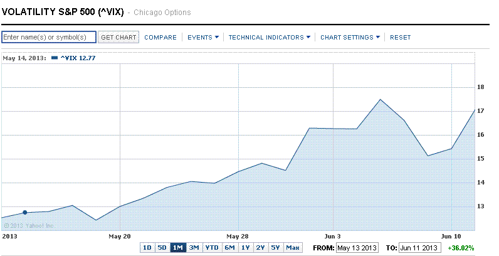Click the 2013 year axis label
Screen dimensions: 499x256
point(9,237)
